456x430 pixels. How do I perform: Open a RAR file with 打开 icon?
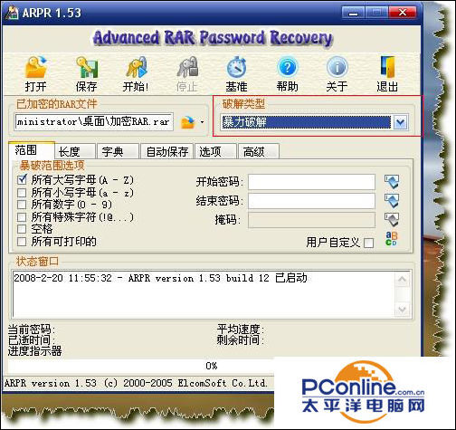(36, 67)
